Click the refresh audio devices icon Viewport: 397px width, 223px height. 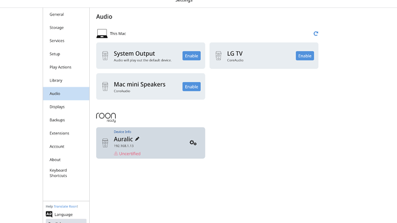315,34
